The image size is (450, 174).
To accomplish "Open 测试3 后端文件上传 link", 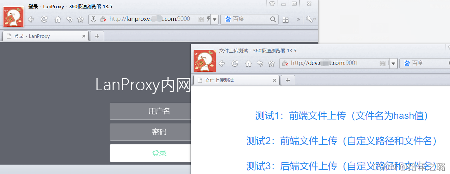I will tap(342, 166).
